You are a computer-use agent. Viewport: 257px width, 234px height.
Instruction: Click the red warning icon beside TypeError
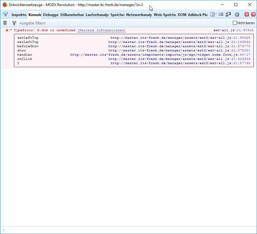[x=7, y=30]
